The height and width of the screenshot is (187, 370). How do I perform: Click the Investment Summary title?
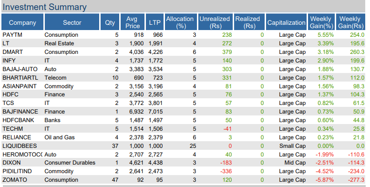(x=45, y=7)
